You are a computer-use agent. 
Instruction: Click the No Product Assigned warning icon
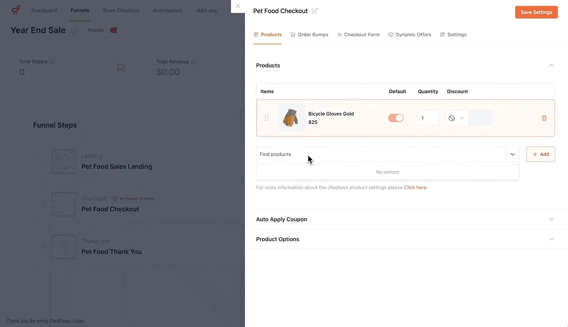point(115,199)
